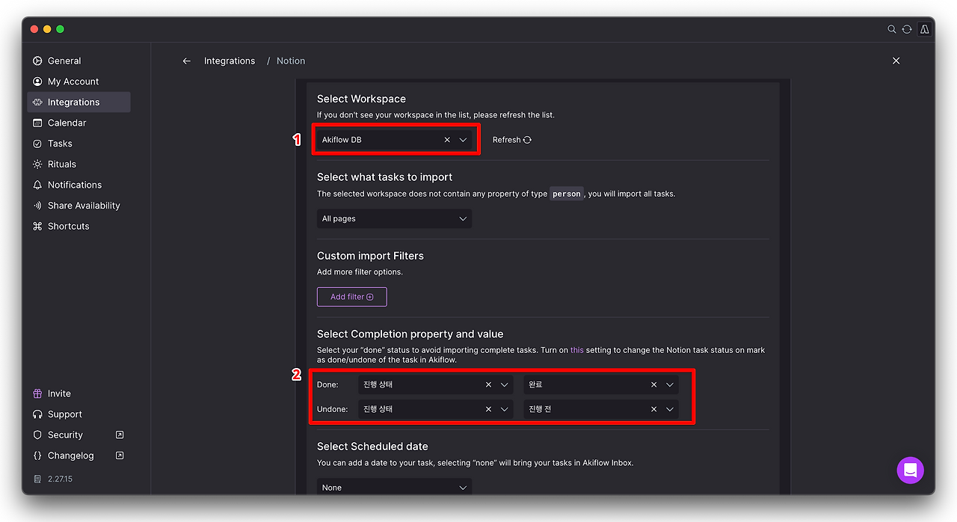Open the Support link in sidebar
Screen dimensions: 957x522
coord(65,414)
